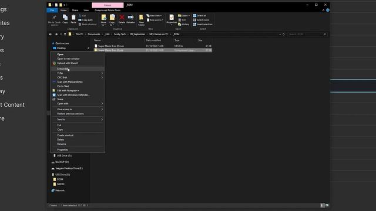This screenshot has width=376, height=211.
Task: Click the New folder ribbon icon
Action: [141, 17]
